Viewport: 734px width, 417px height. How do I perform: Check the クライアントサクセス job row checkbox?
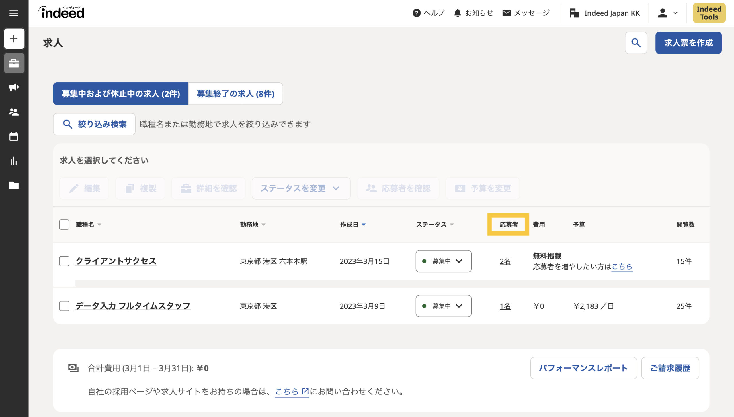(64, 261)
